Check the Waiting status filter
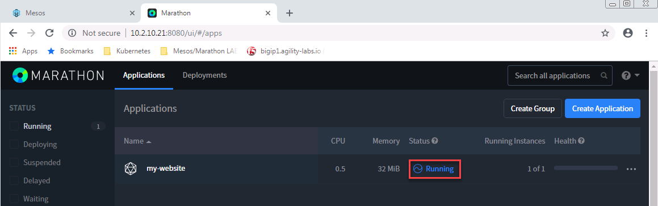 pos(14,199)
